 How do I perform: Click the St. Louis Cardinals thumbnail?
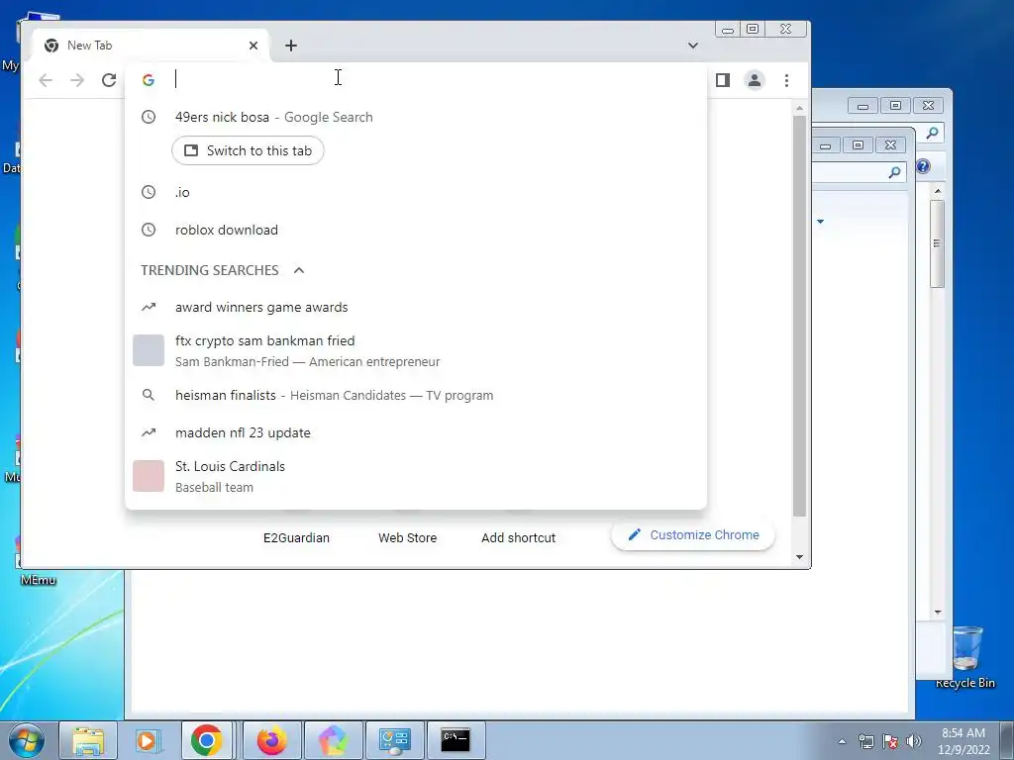tap(149, 476)
